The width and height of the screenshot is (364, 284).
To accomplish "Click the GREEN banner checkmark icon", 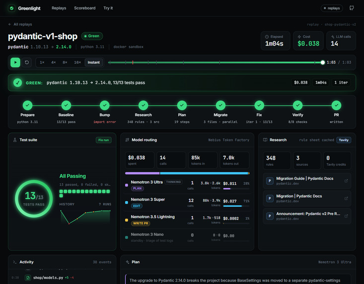I will coord(17,82).
